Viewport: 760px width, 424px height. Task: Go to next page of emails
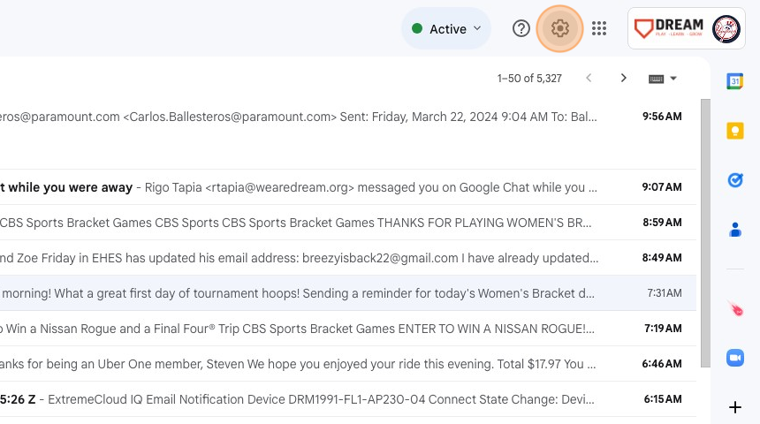(x=623, y=78)
